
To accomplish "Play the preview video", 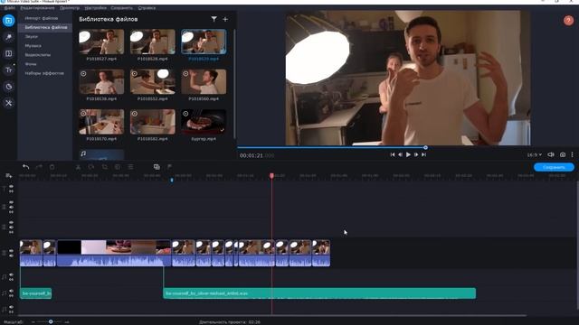I will click(x=408, y=154).
